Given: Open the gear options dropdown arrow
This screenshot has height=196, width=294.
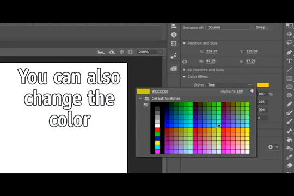Looking at the screenshot, I should pos(277,147).
